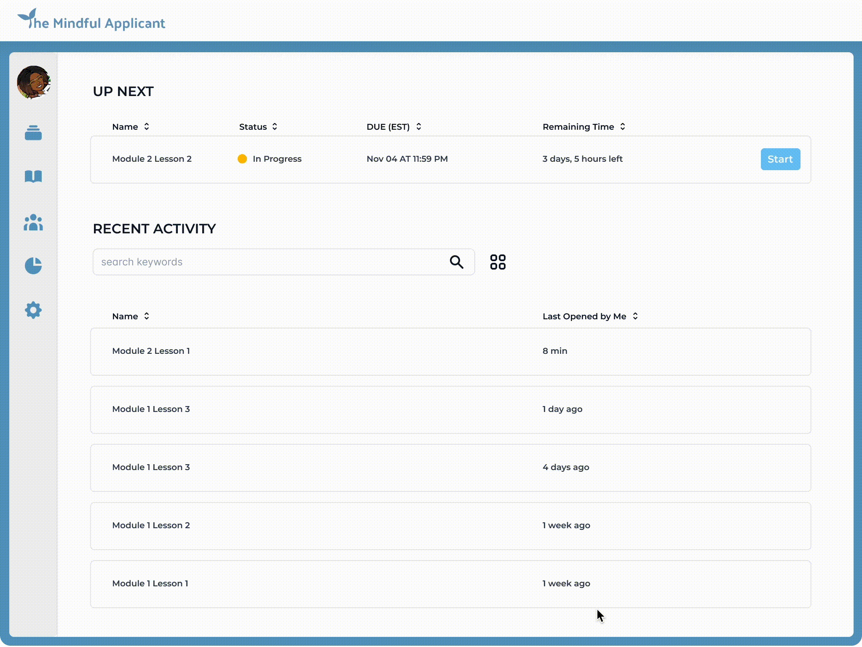Viewport: 862px width, 647px height.
Task: Click the magnifying glass search icon
Action: click(x=456, y=262)
